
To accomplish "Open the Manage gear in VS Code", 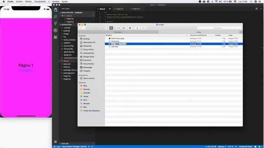I will coord(55,141).
